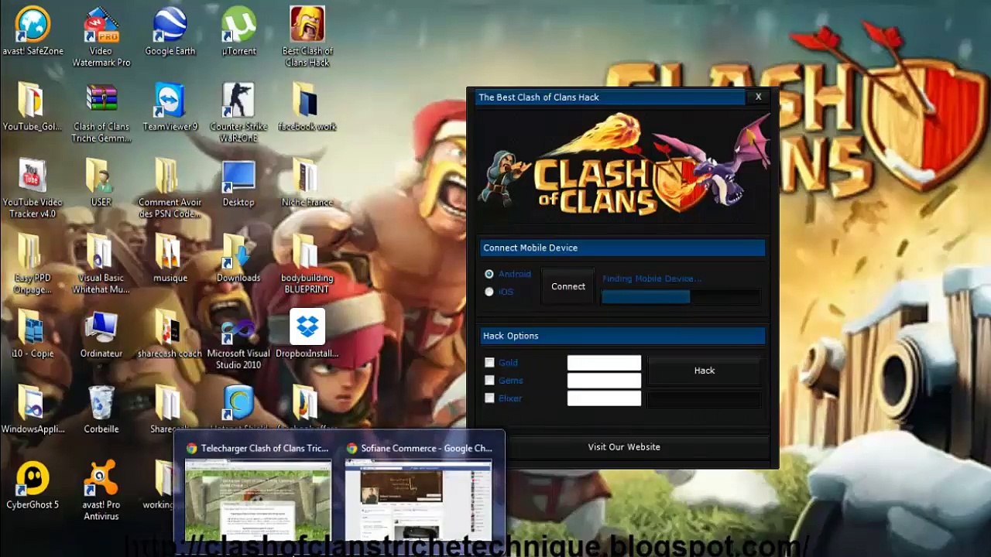991x557 pixels.
Task: Select the DropboxInstall... icon
Action: [307, 334]
